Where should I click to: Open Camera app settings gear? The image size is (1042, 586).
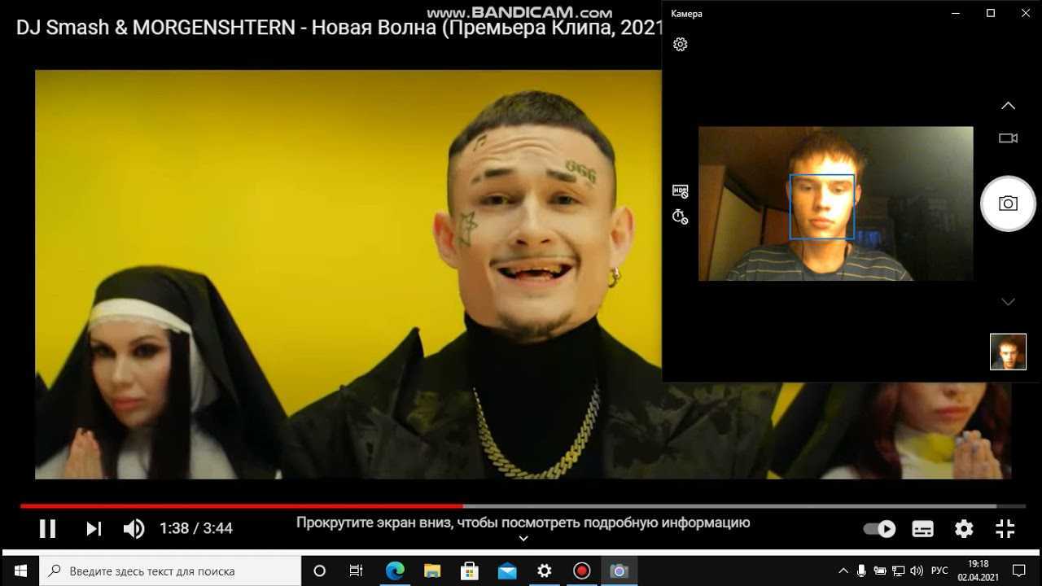point(681,44)
